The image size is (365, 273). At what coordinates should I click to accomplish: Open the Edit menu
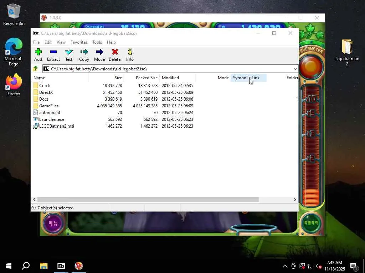[48, 42]
